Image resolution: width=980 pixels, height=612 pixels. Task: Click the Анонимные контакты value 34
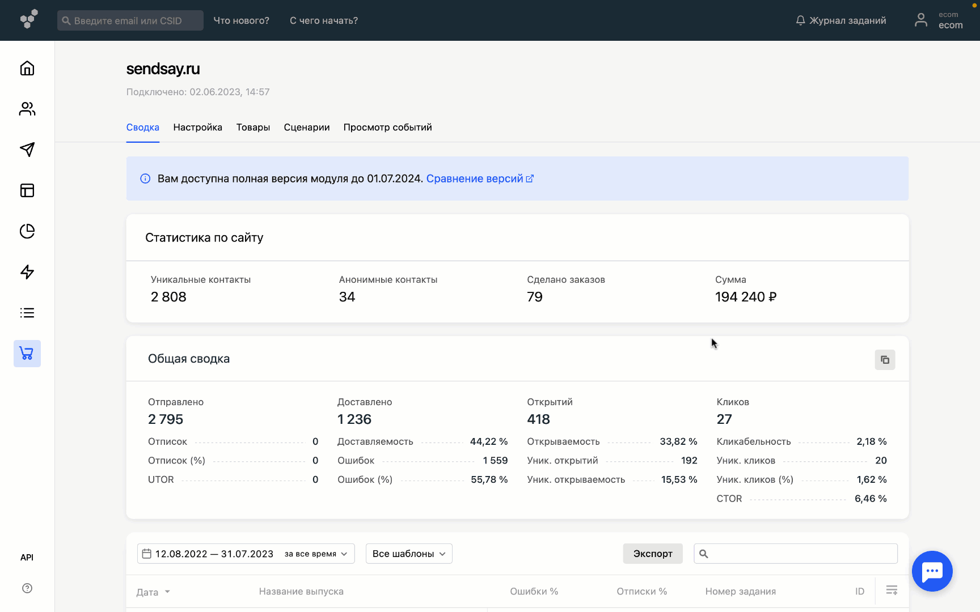(x=347, y=297)
